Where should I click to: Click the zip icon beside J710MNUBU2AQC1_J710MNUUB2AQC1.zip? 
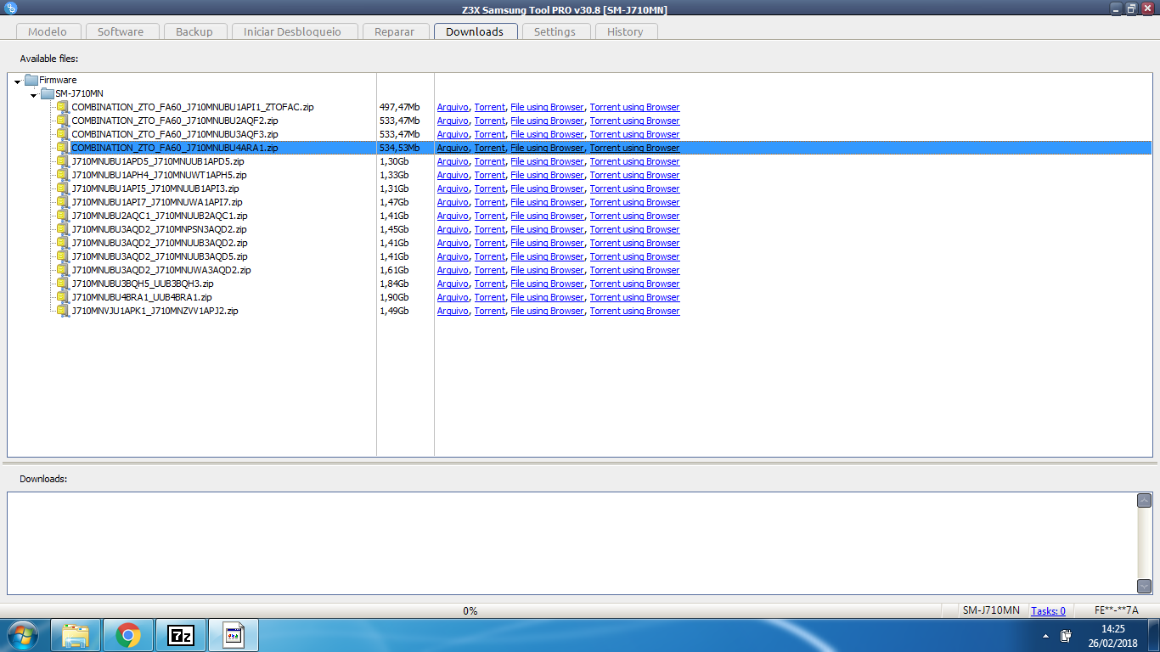[x=62, y=216]
